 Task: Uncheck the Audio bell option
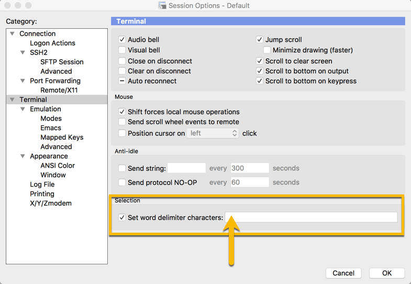click(x=122, y=40)
